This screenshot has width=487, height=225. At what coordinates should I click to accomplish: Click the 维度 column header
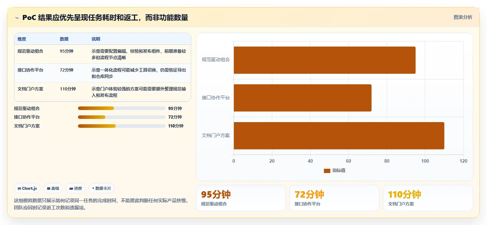(22, 39)
